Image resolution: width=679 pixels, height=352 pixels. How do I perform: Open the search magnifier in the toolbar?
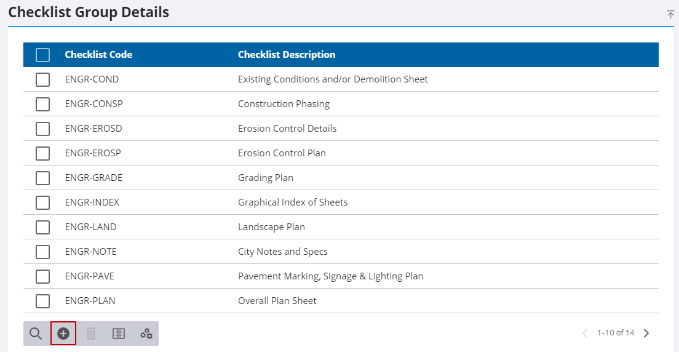(36, 334)
